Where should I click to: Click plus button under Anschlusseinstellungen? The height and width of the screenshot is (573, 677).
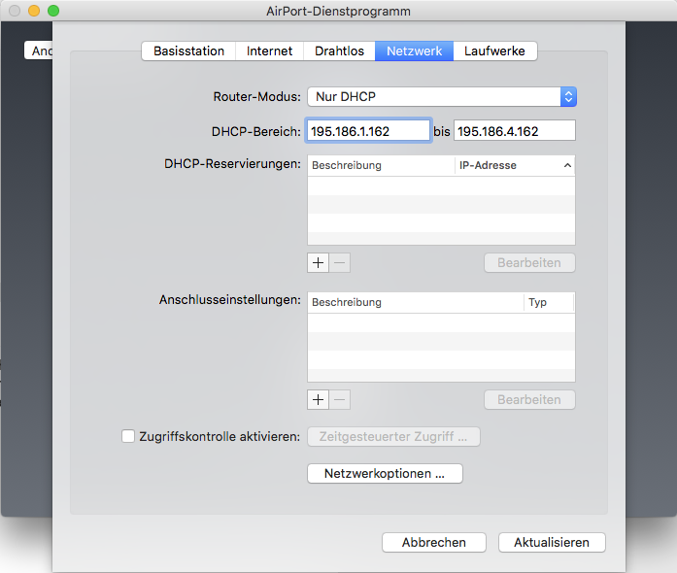click(319, 399)
